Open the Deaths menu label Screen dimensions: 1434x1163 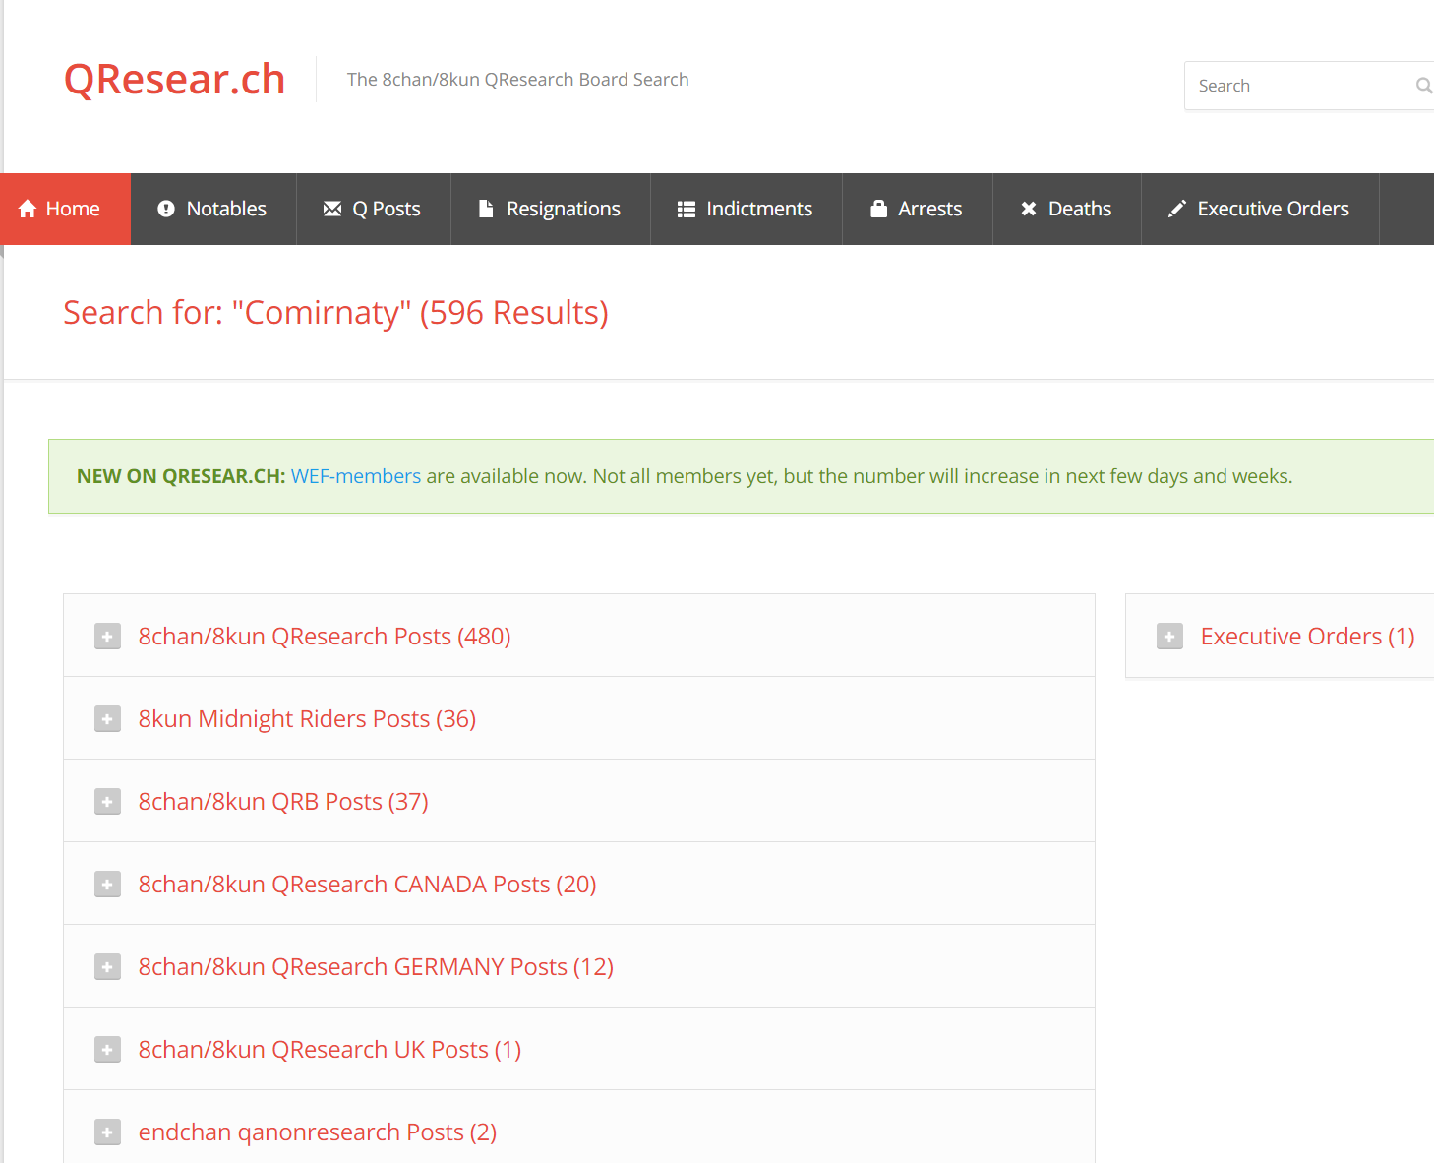pos(1080,209)
